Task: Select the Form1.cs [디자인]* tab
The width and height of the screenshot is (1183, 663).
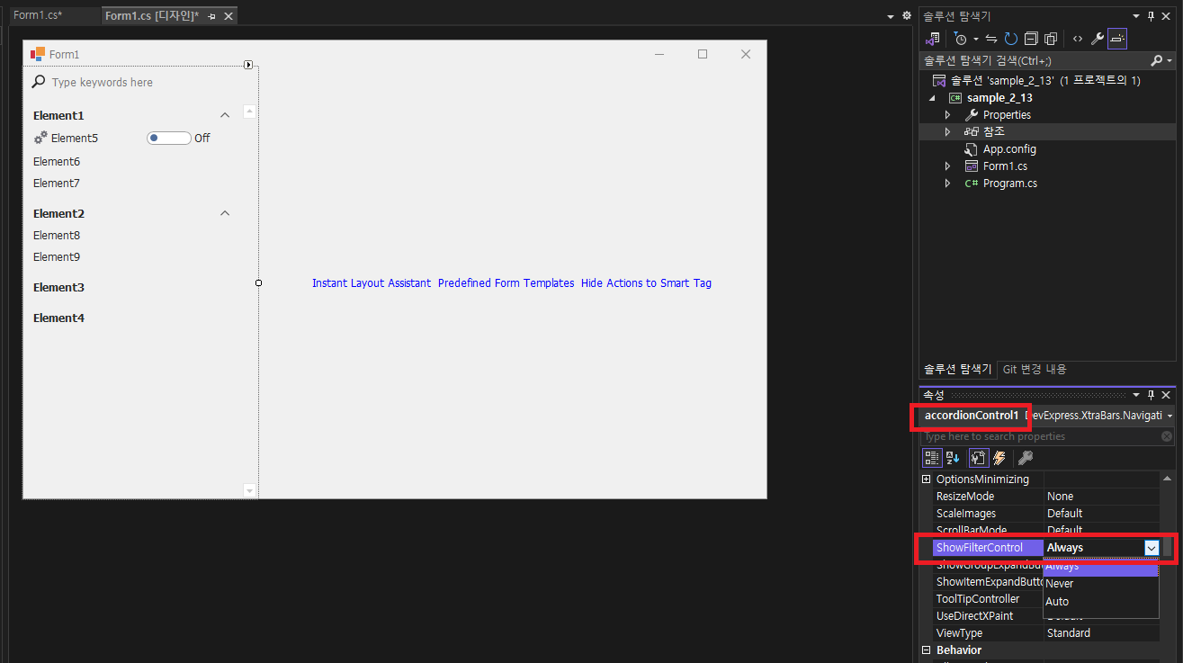Action: [152, 16]
